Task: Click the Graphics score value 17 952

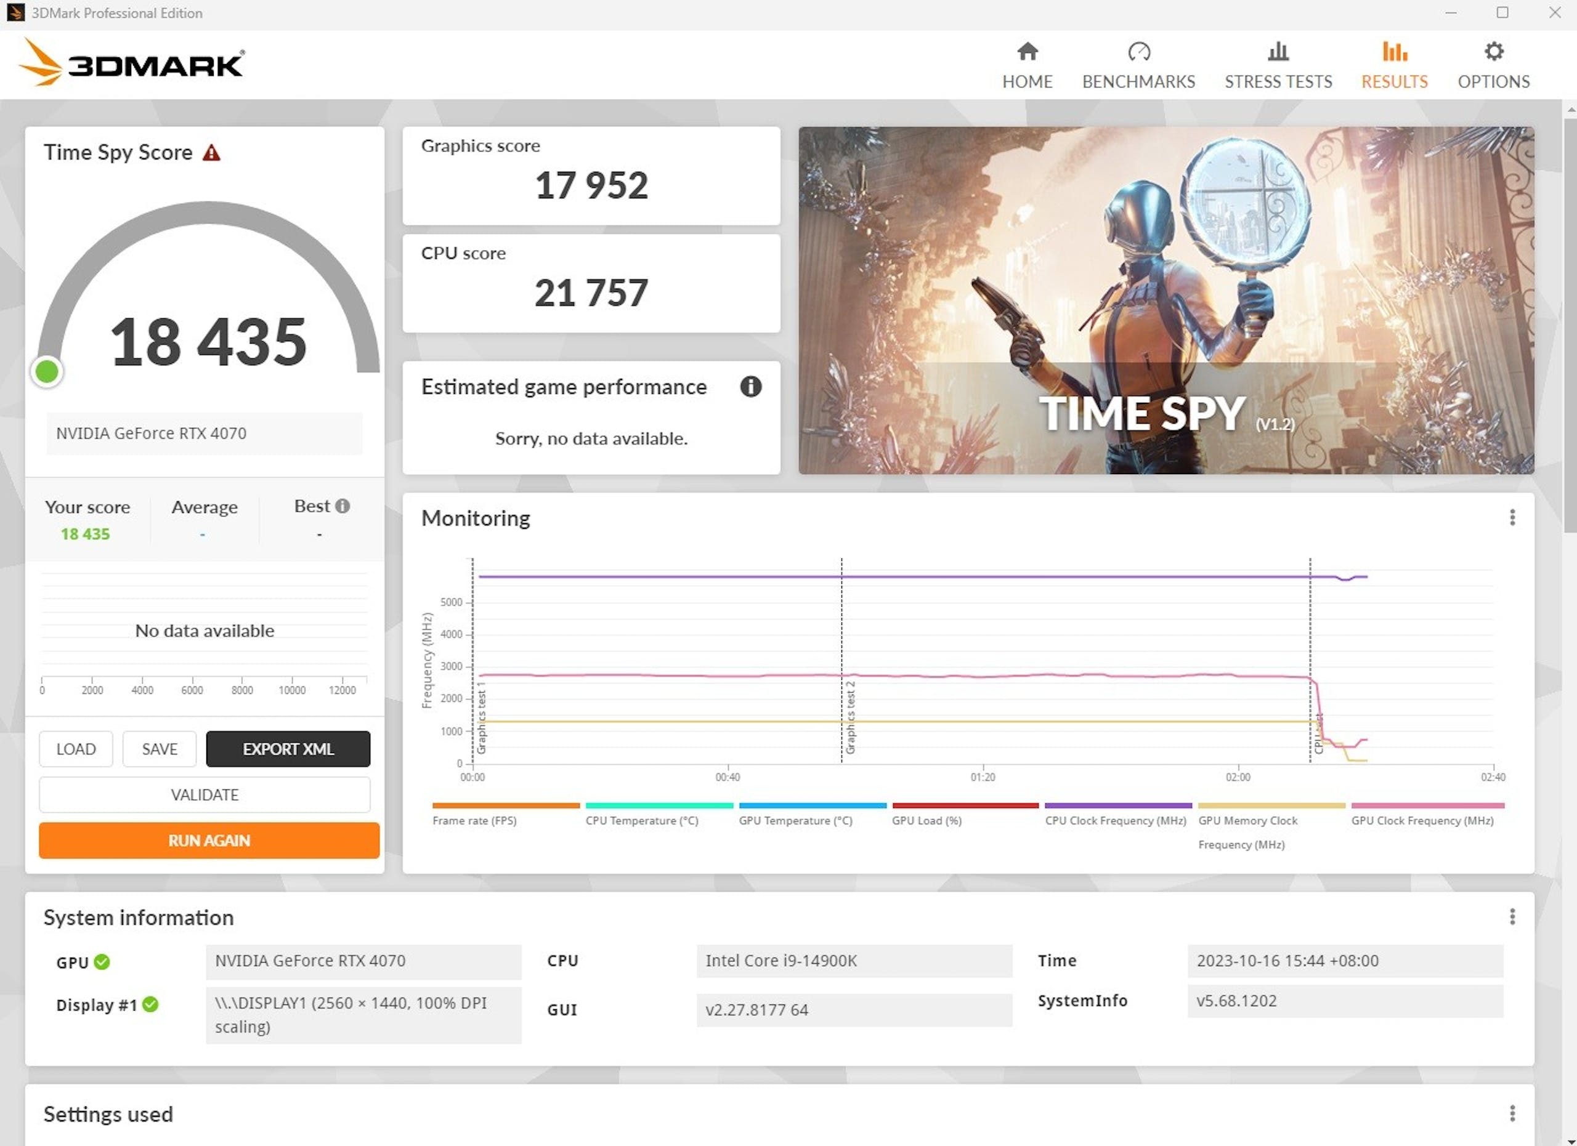Action: coord(591,185)
